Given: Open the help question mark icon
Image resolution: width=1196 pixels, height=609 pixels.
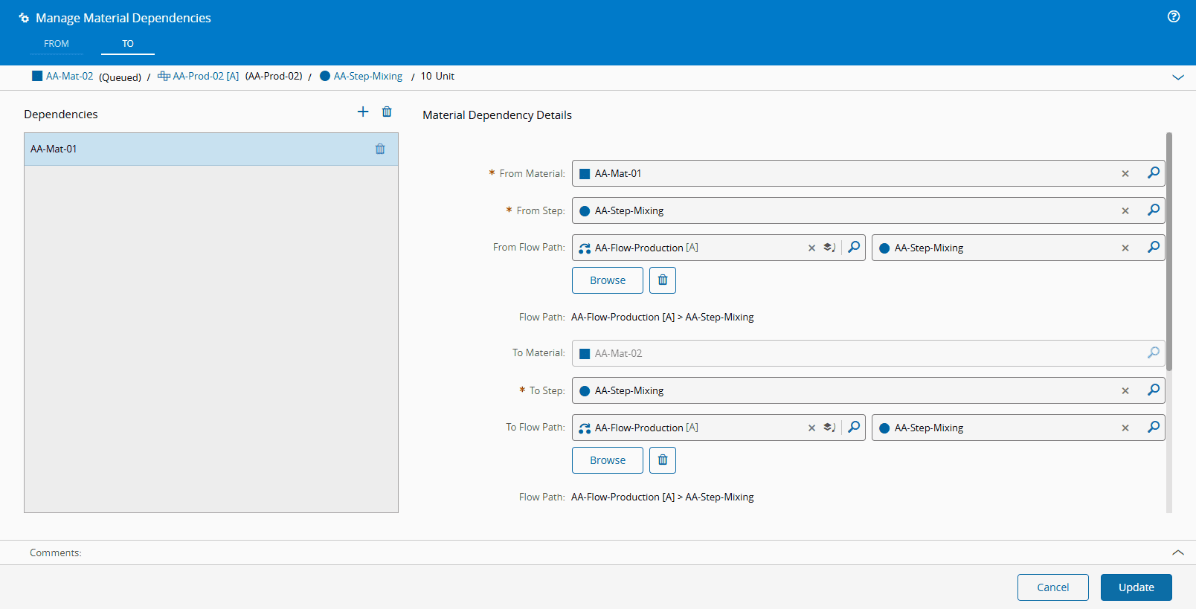Looking at the screenshot, I should click(x=1174, y=16).
